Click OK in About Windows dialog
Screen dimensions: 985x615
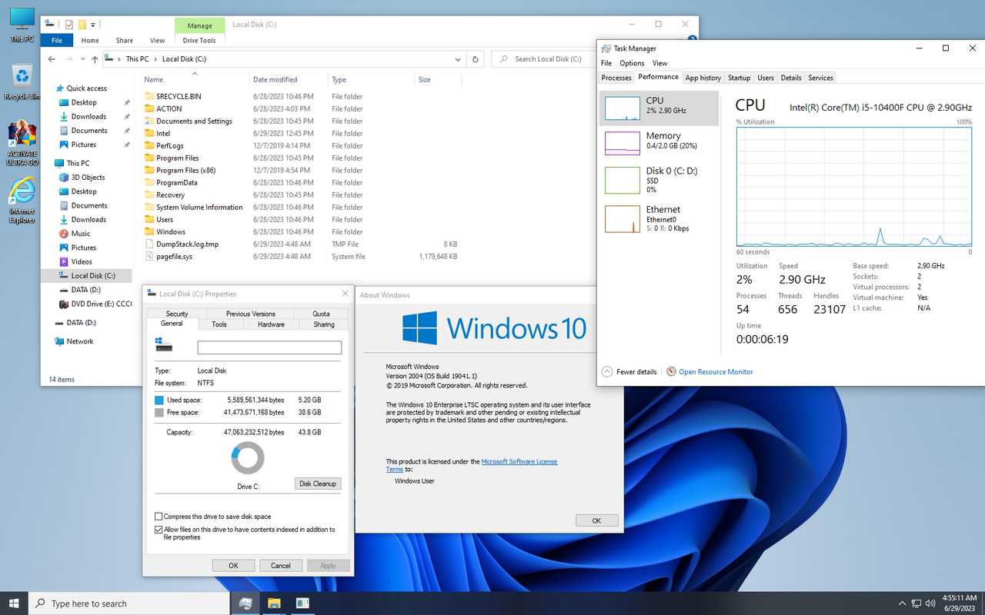click(596, 520)
